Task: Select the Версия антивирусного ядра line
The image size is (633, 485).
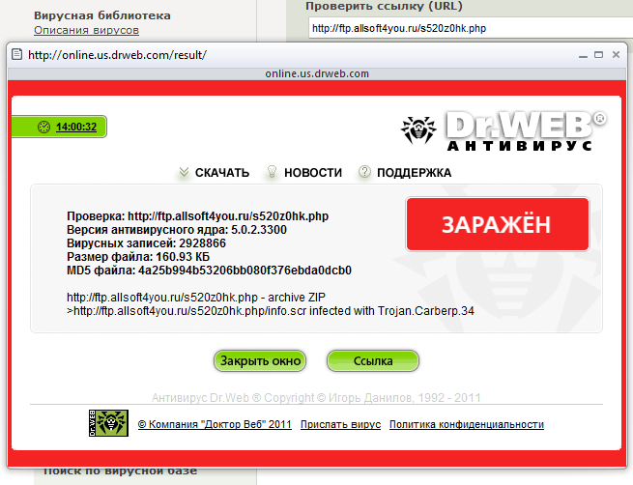Action: tap(177, 230)
